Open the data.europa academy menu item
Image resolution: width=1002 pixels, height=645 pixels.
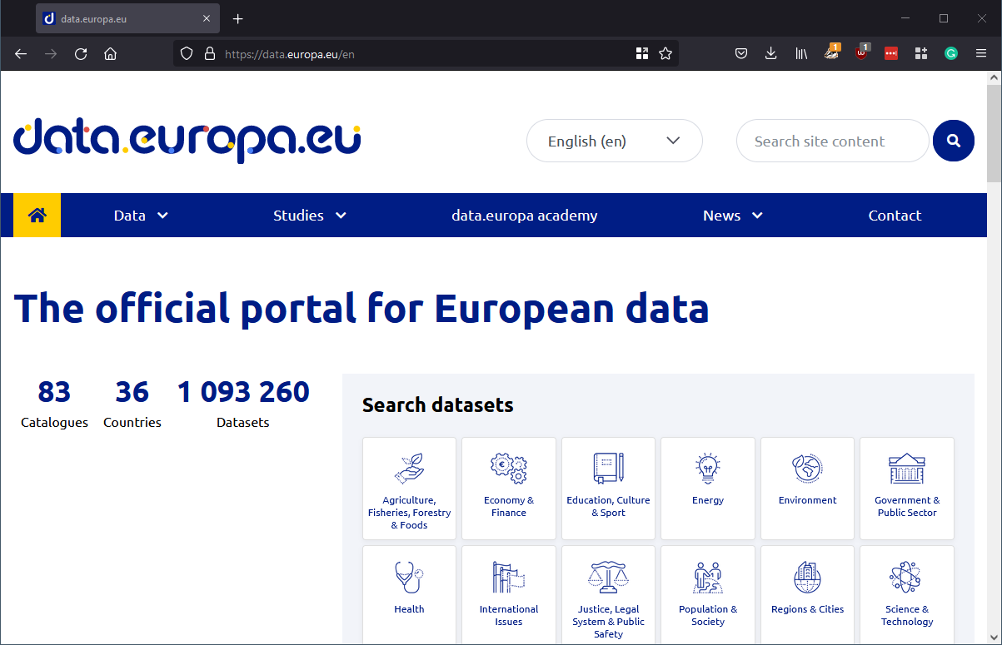pos(524,215)
